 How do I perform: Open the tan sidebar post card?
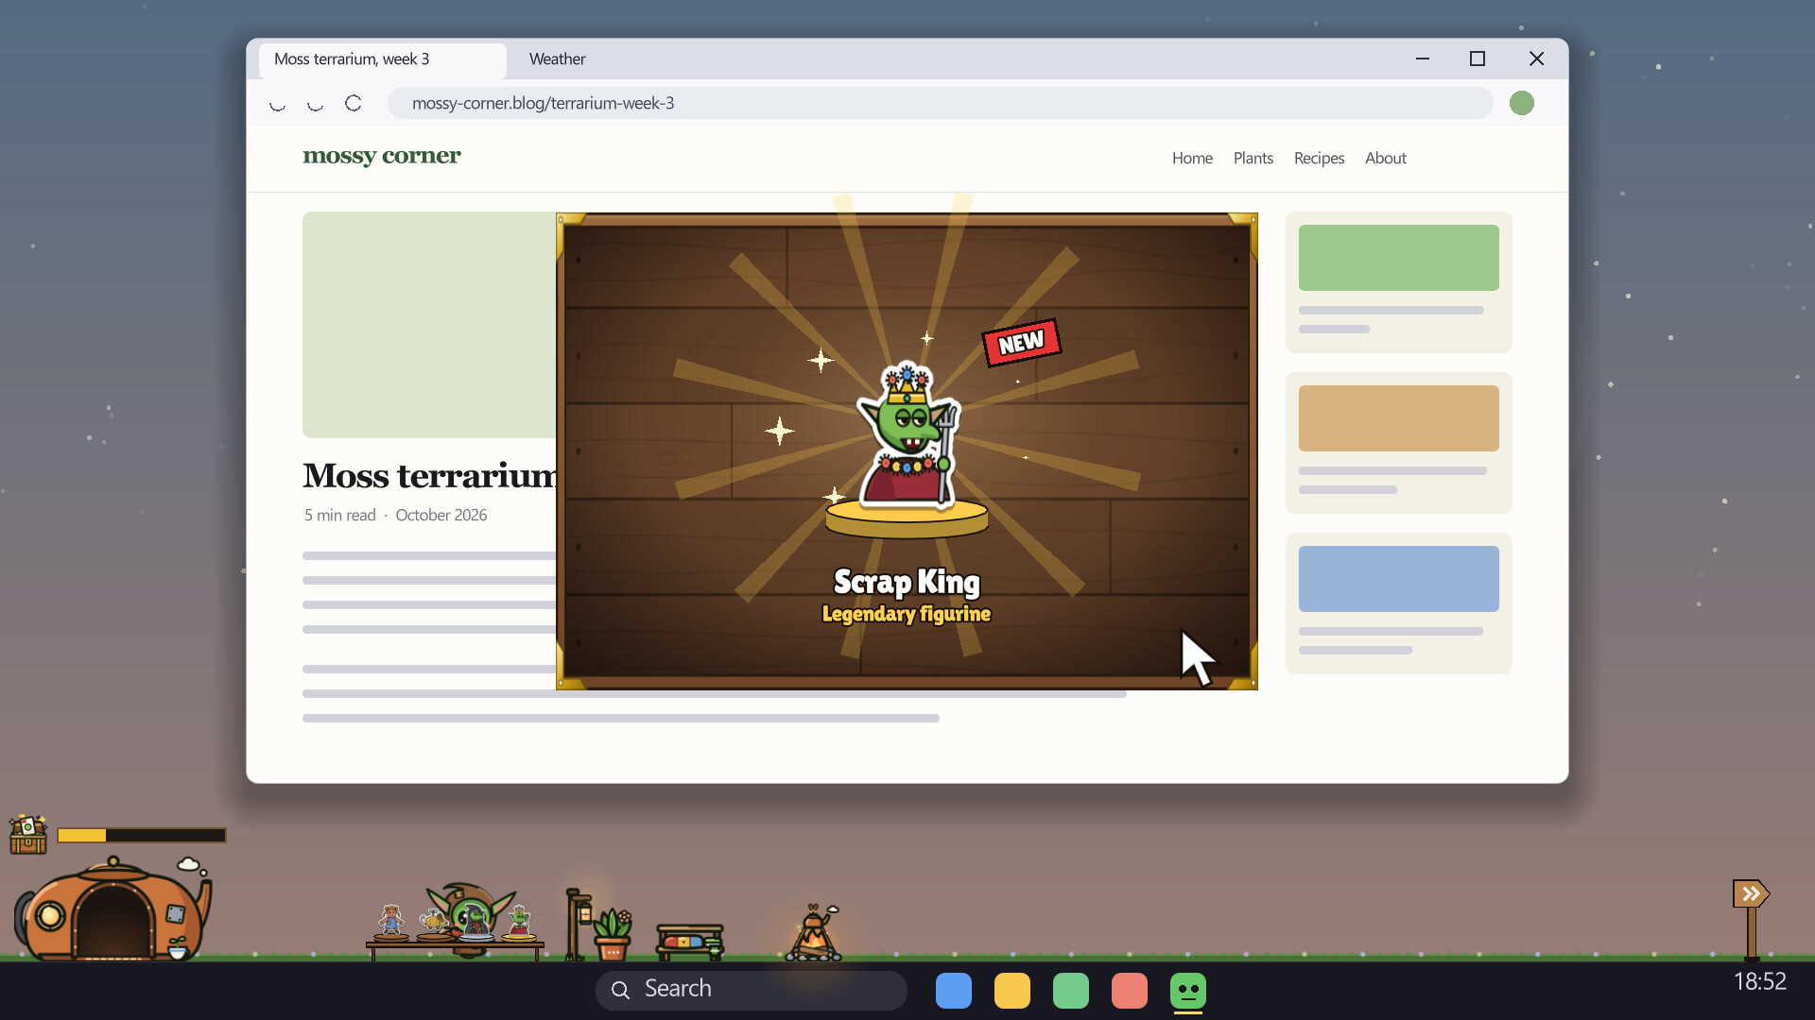pos(1399,442)
